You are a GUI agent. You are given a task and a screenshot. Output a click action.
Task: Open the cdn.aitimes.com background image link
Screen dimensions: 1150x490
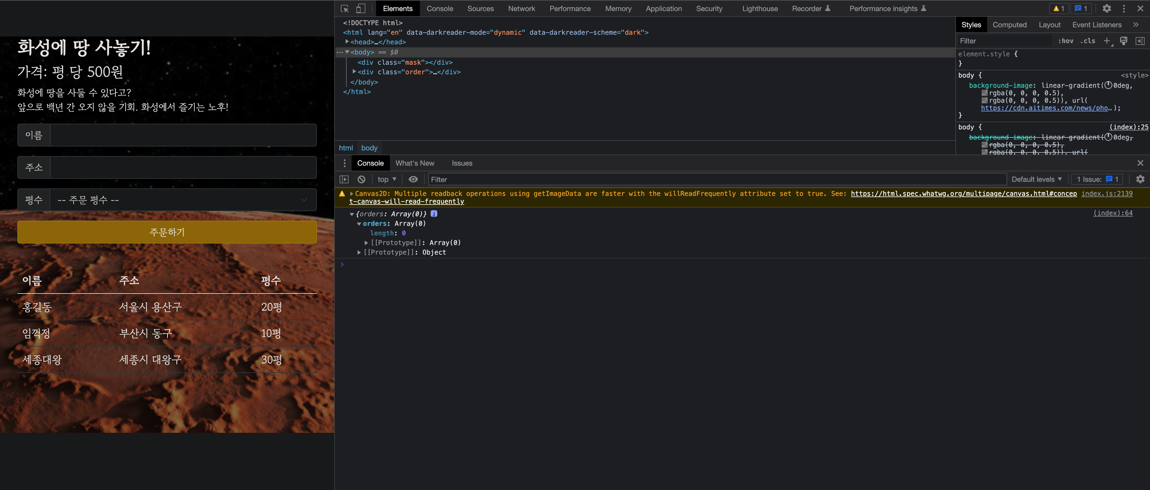(x=1047, y=108)
